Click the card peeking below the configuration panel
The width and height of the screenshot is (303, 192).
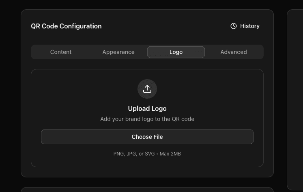click(147, 190)
